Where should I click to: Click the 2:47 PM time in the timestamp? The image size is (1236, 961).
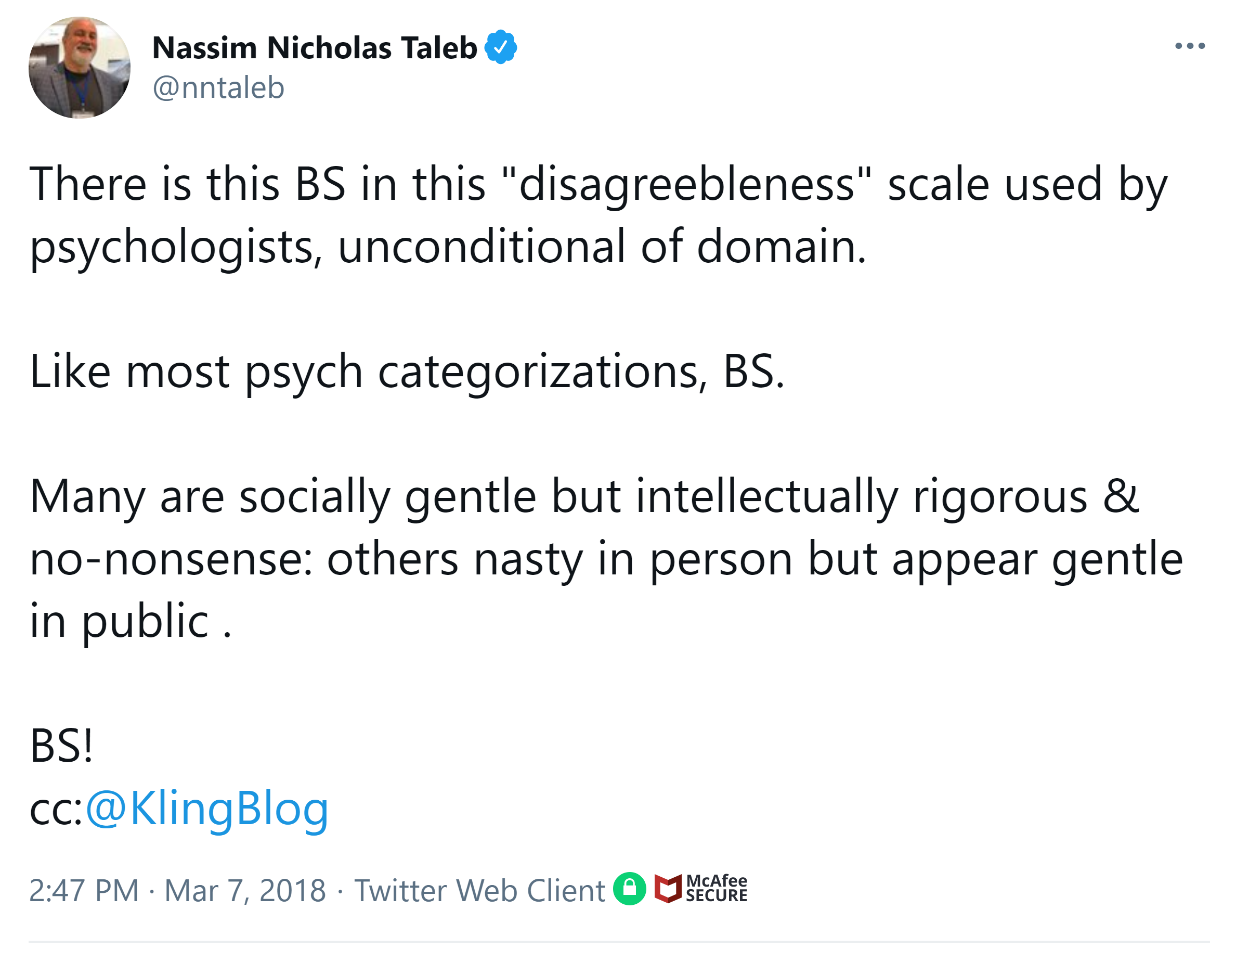[x=84, y=890]
